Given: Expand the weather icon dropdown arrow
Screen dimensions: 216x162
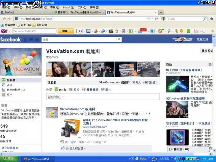Looking at the screenshot, I should pyautogui.click(x=148, y=31).
